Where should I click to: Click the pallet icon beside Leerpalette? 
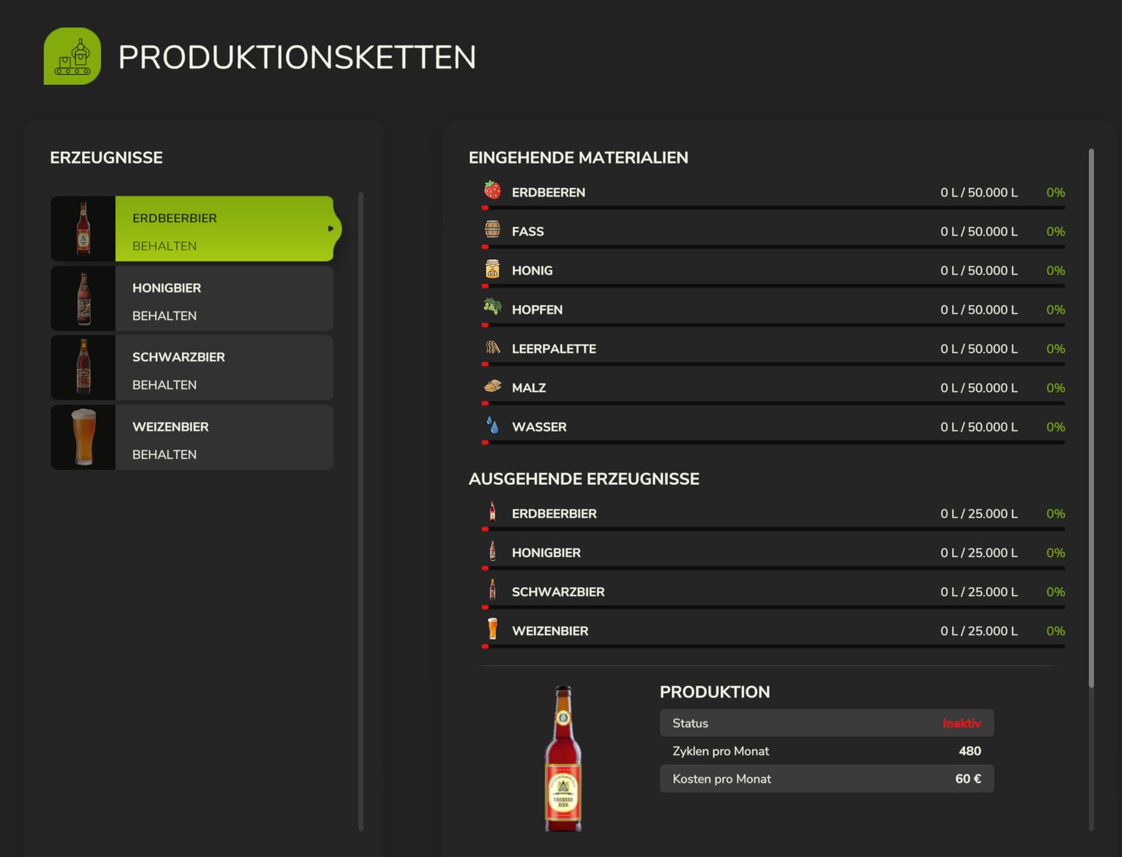point(492,347)
